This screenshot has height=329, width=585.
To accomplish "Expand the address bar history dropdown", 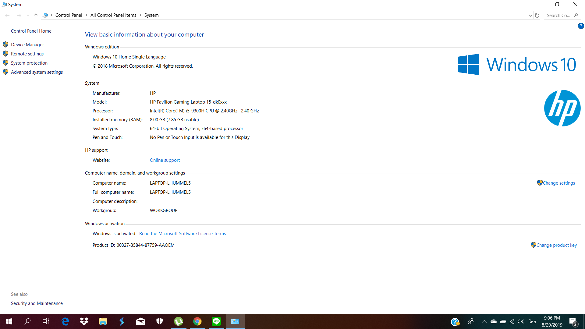I will point(530,16).
